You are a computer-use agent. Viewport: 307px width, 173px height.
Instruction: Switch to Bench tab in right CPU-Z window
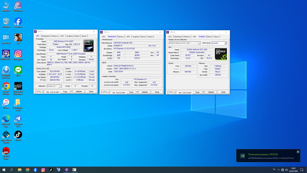pos(210,37)
